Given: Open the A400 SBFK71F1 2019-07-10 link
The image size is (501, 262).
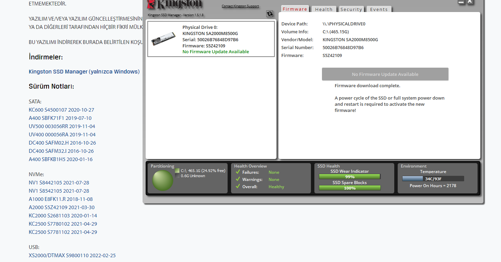Looking at the screenshot, I should pos(60,118).
